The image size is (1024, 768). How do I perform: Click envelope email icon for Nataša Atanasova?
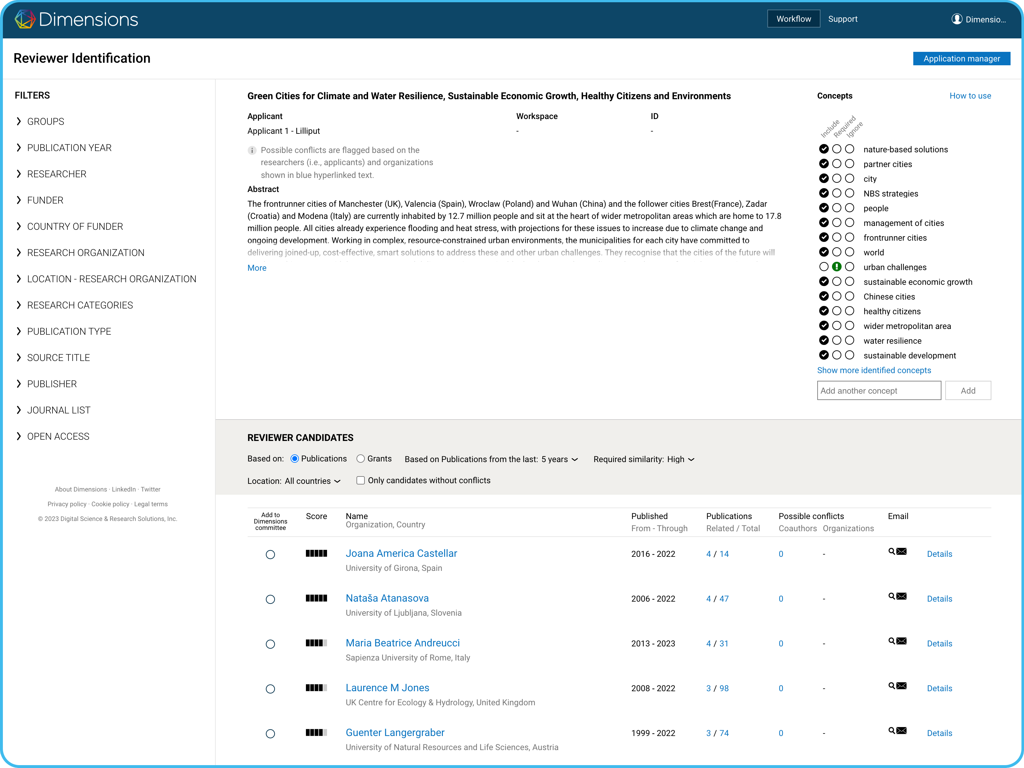tap(902, 596)
